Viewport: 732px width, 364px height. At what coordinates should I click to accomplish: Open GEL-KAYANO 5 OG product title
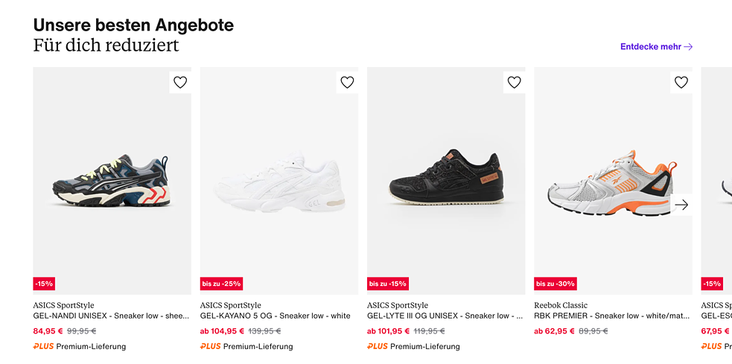[x=275, y=316]
